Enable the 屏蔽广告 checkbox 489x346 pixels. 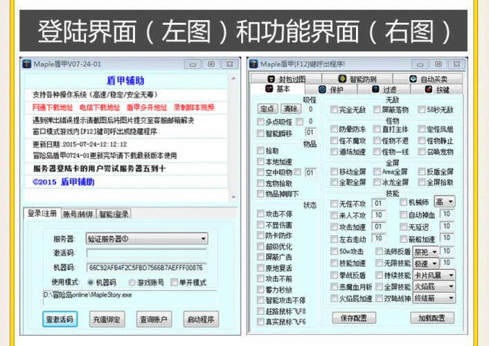point(260,257)
